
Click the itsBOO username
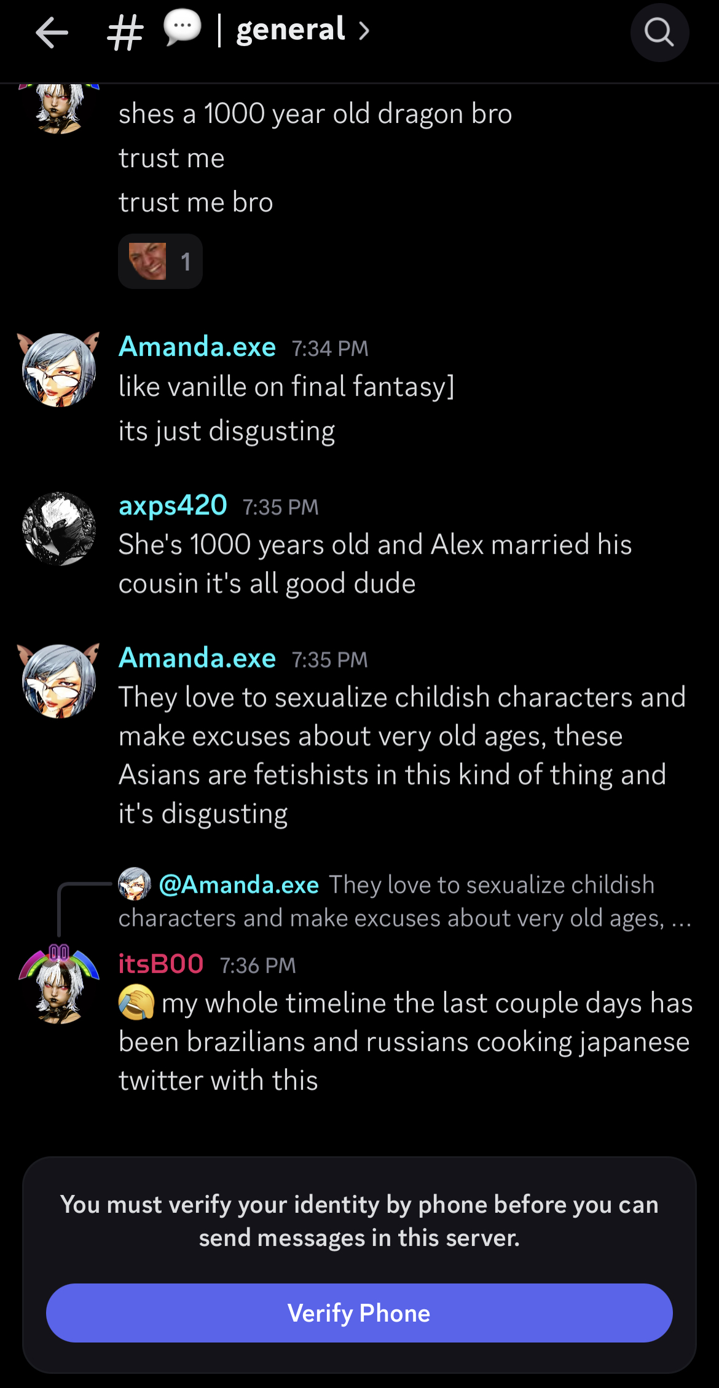click(x=161, y=964)
